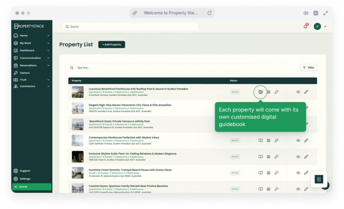Click the property list 'Type here...' field
Viewport: 344px width, 209px height.
[x=181, y=68]
